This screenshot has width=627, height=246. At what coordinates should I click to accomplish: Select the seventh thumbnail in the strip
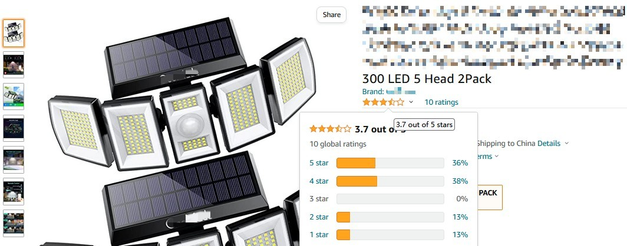coord(14,223)
